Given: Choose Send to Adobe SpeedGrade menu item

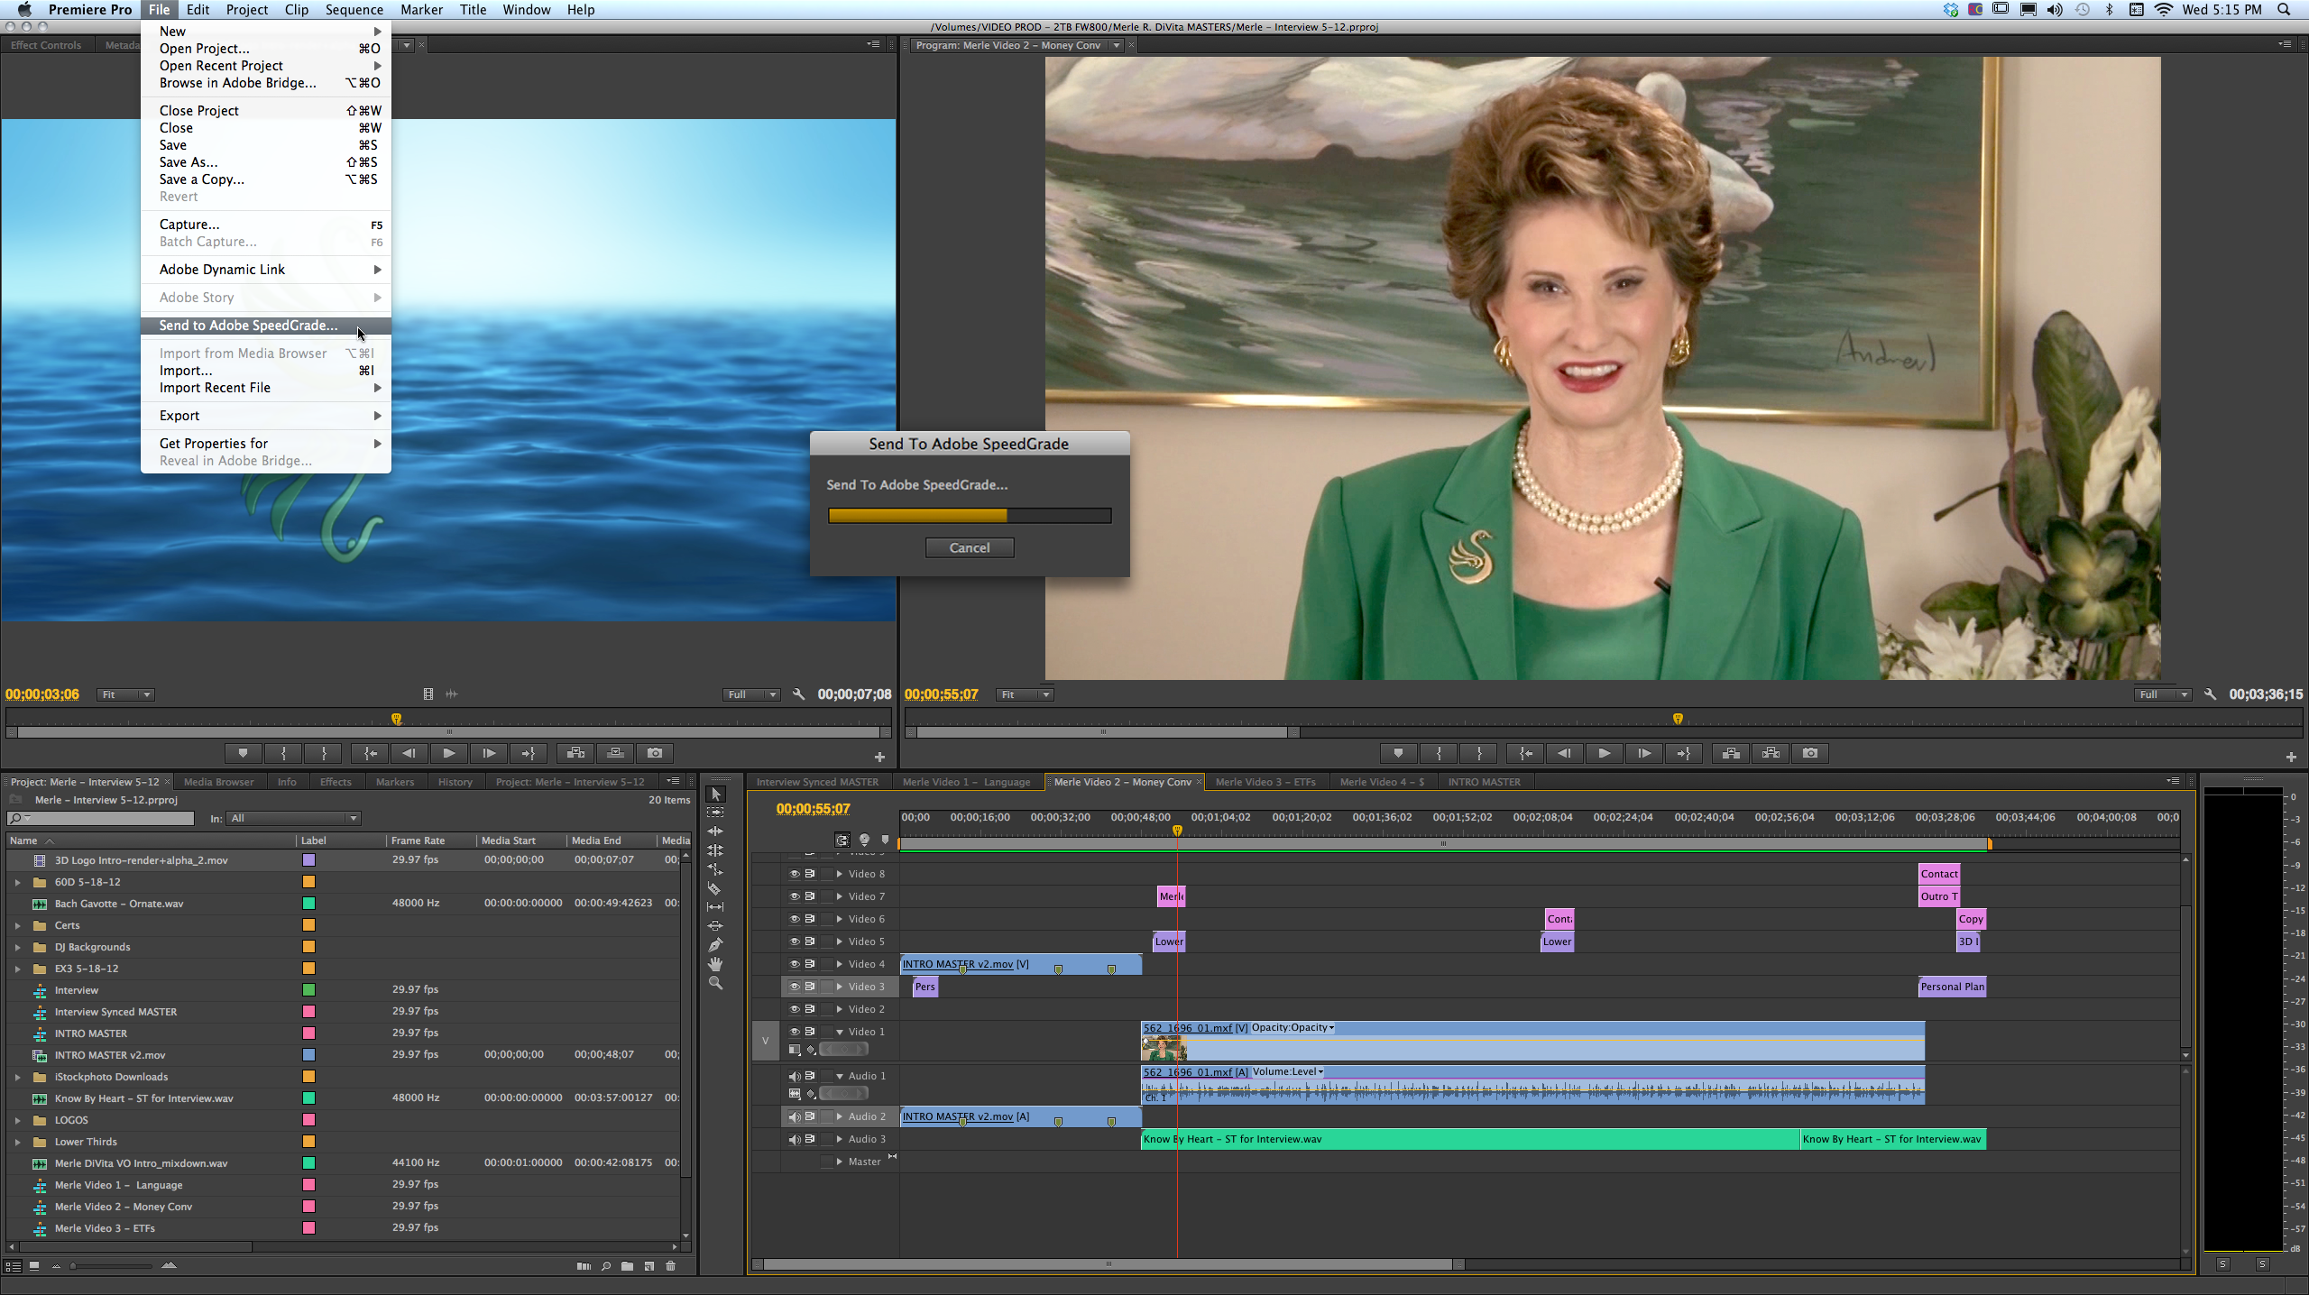Looking at the screenshot, I should [x=266, y=326].
